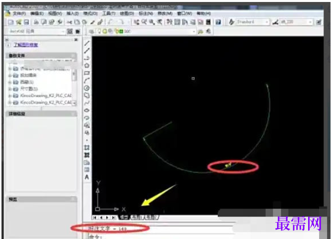The height and width of the screenshot is (239, 331).
Task: Expand the last KincoDrawing_K2_PLC_CAD folder
Action: coord(9,103)
